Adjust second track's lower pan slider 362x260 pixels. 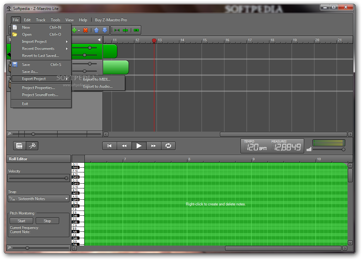pos(85,71)
